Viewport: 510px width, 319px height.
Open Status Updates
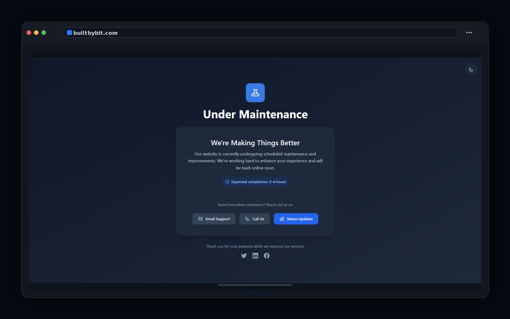pyautogui.click(x=296, y=219)
